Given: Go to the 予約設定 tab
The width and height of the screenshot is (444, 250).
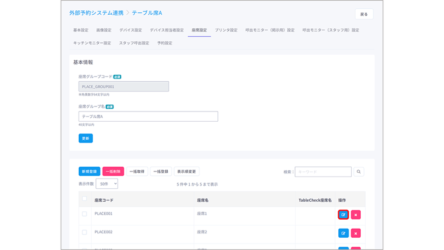Looking at the screenshot, I should [165, 43].
